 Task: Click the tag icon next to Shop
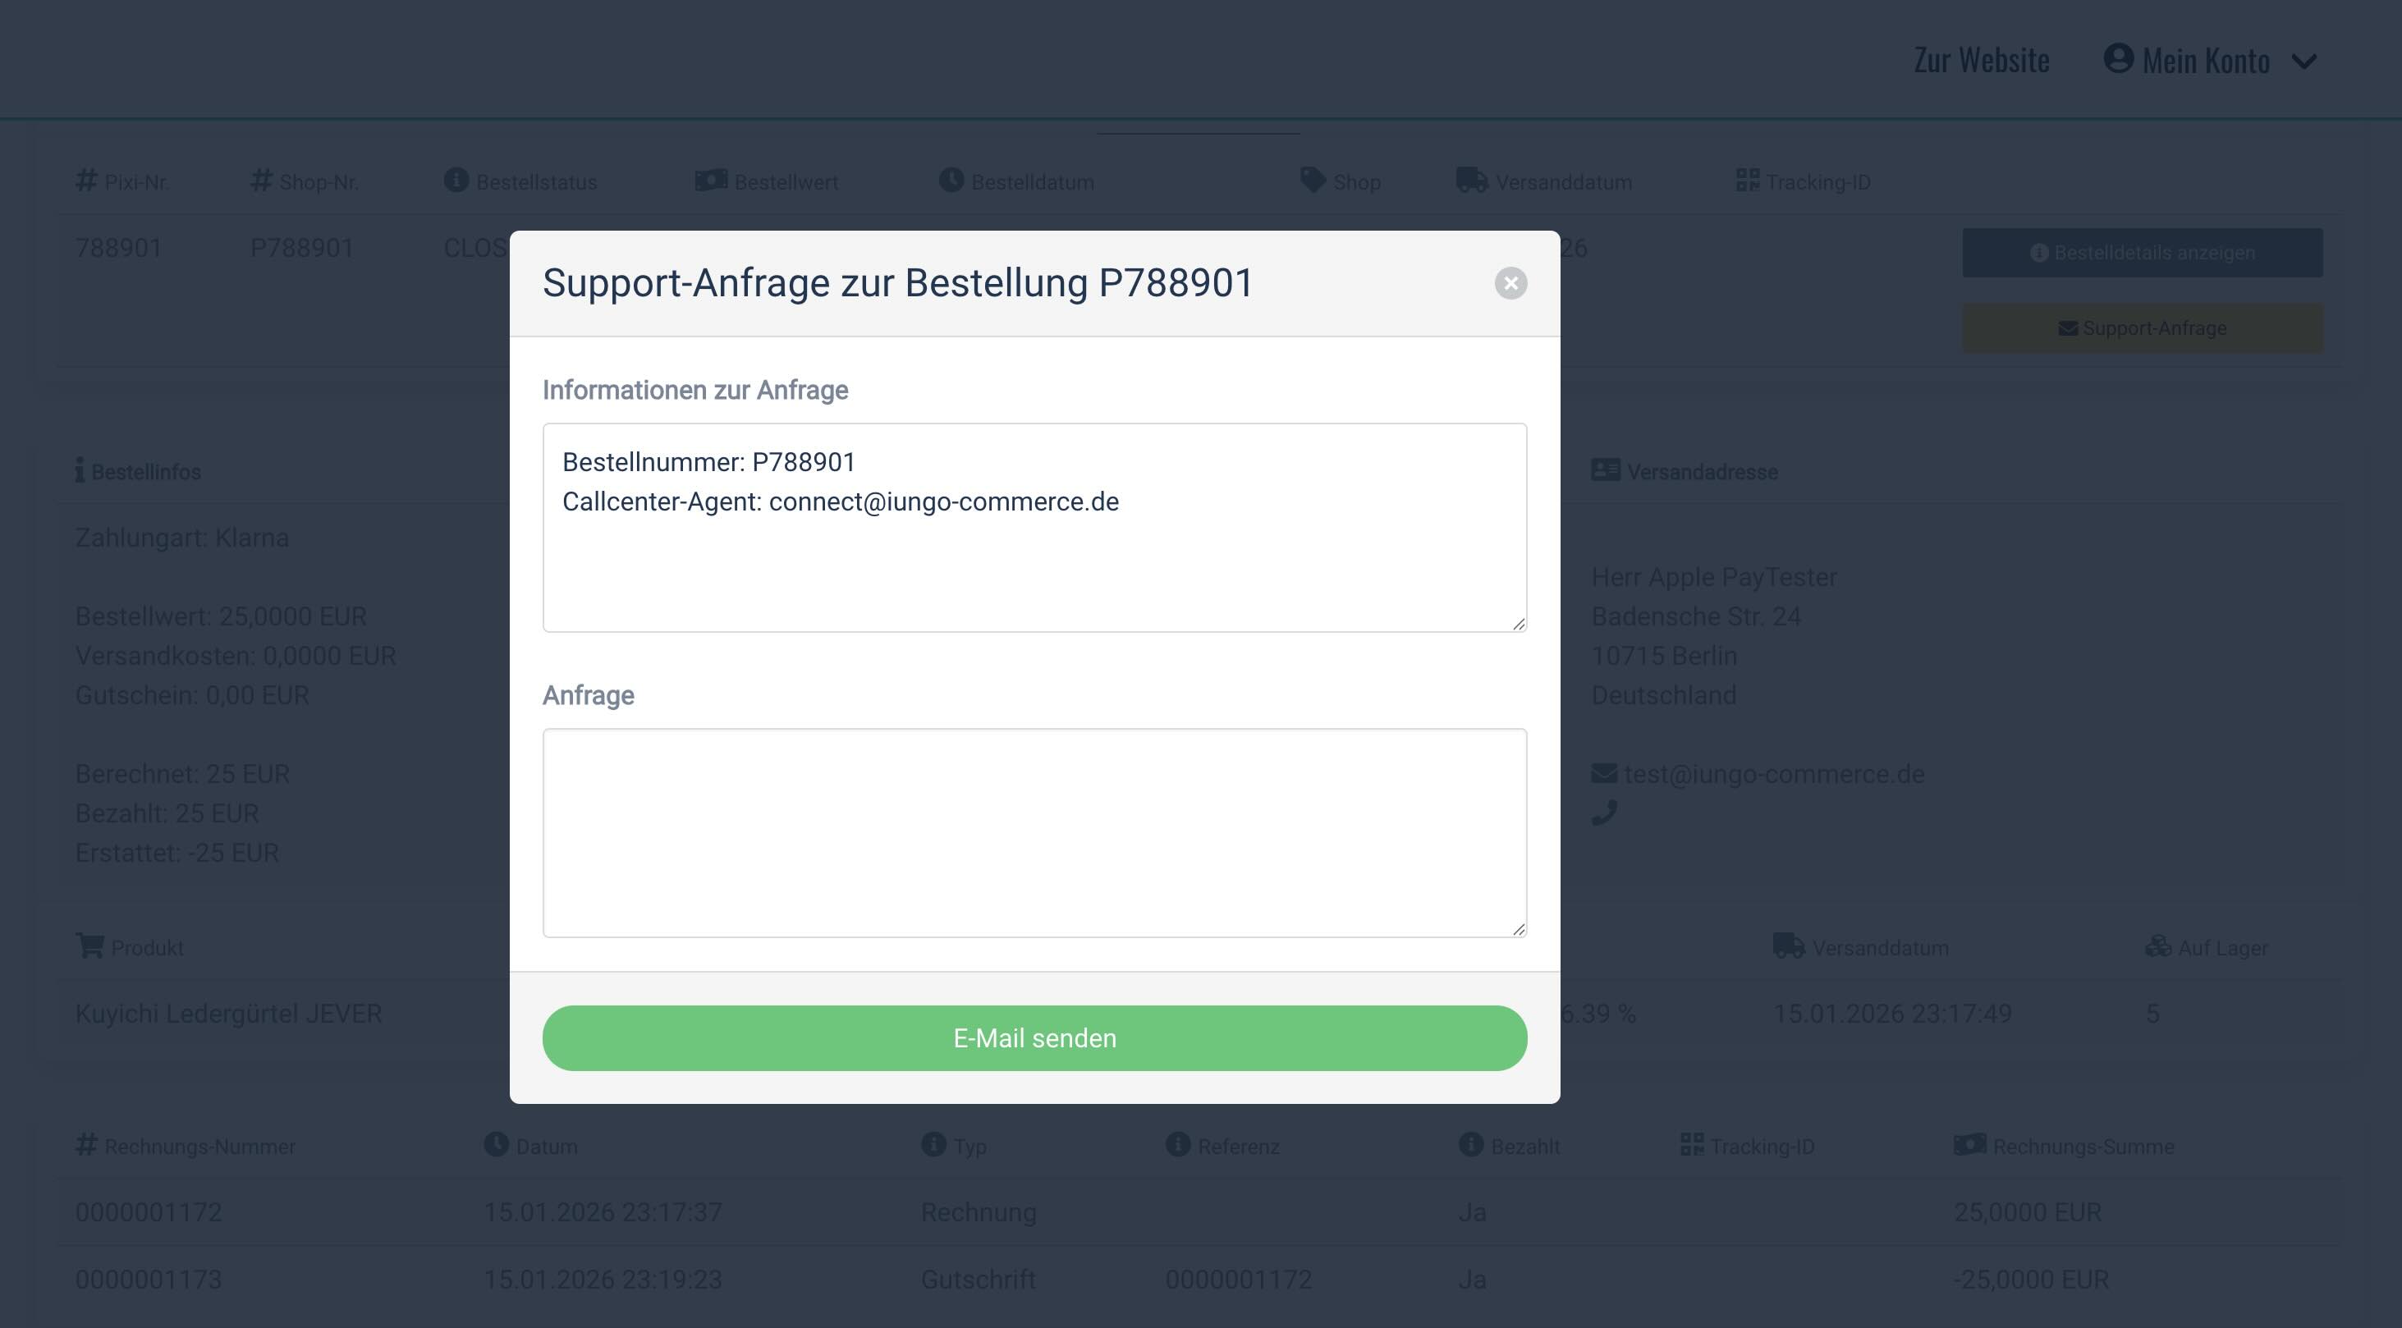(x=1312, y=180)
